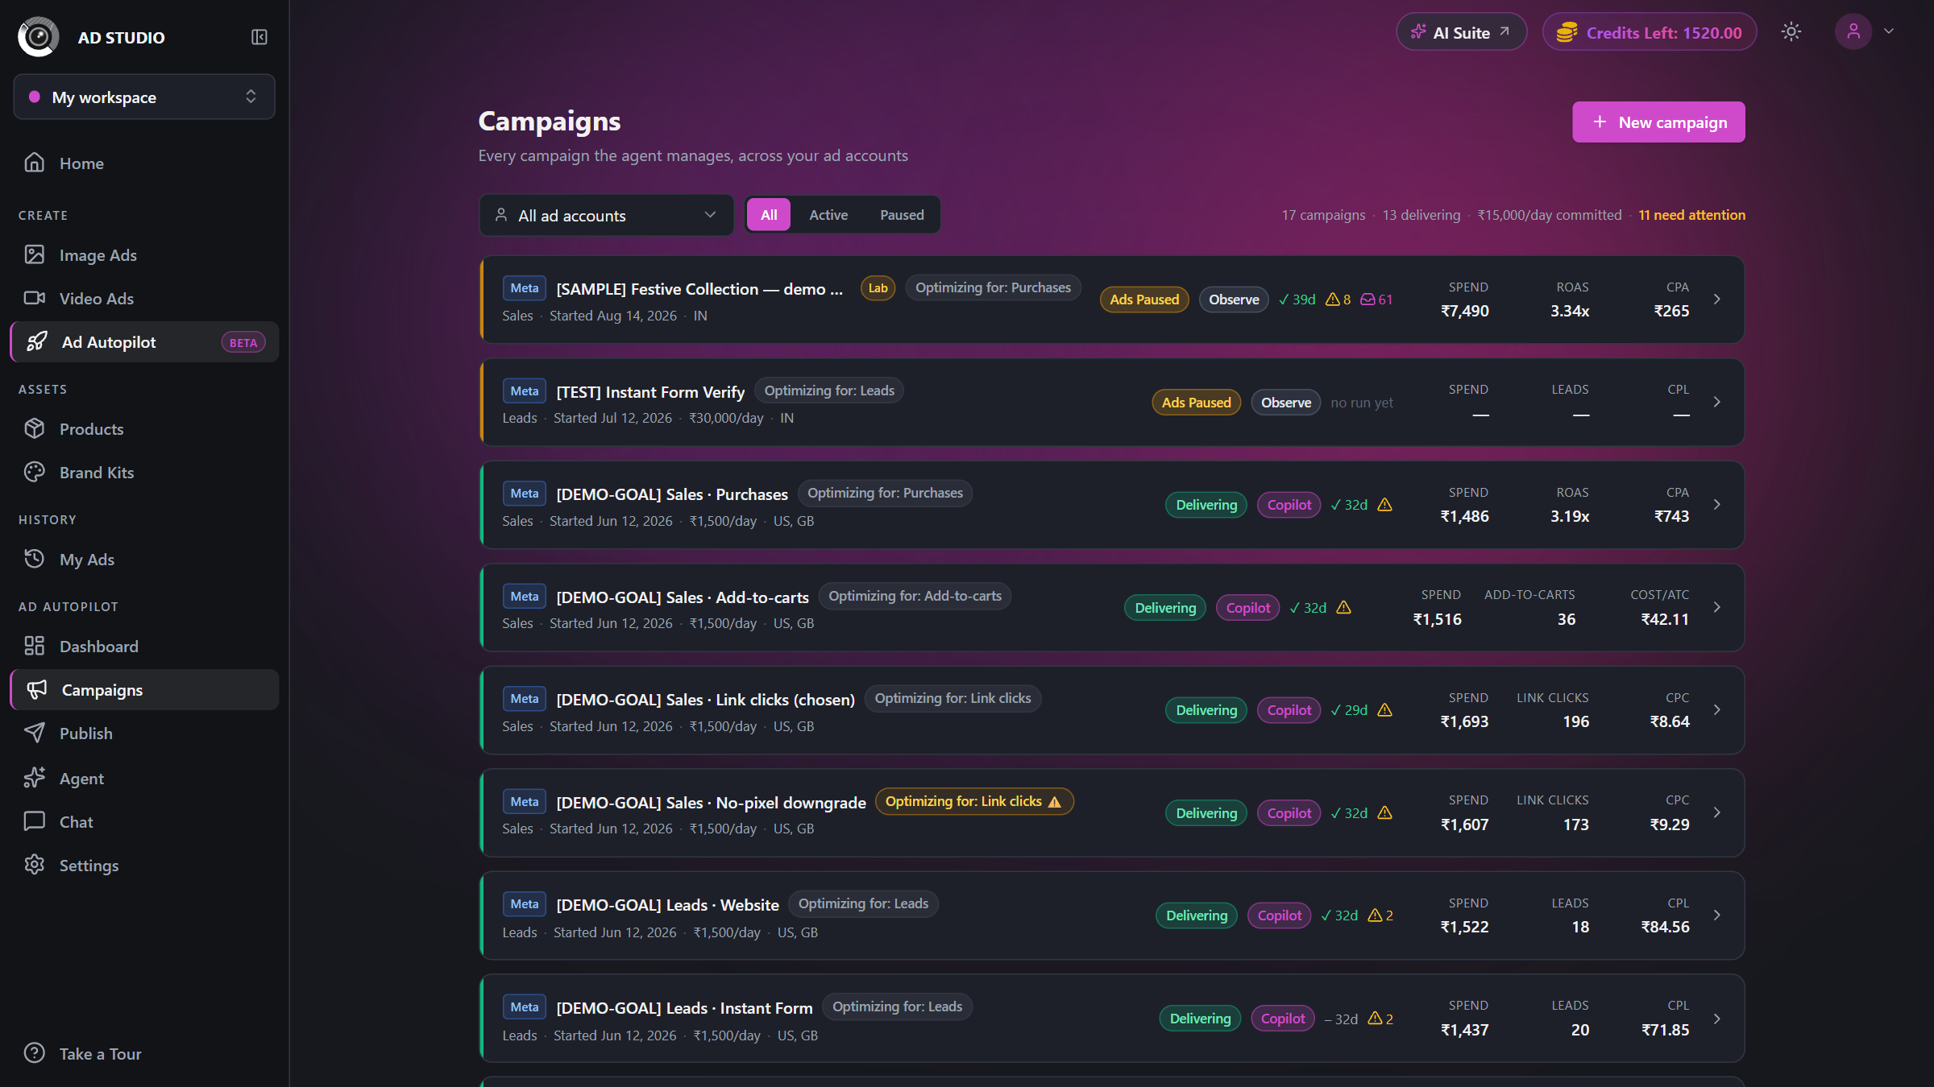The width and height of the screenshot is (1934, 1087).
Task: Open Settings gear item
Action: click(145, 865)
